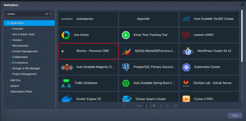Select the Laravel nGINX title
This screenshot has width=246, height=121.
(203, 35)
